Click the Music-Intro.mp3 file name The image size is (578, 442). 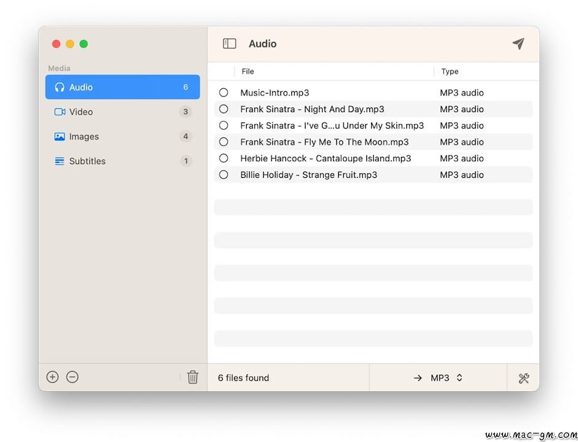[x=275, y=93]
